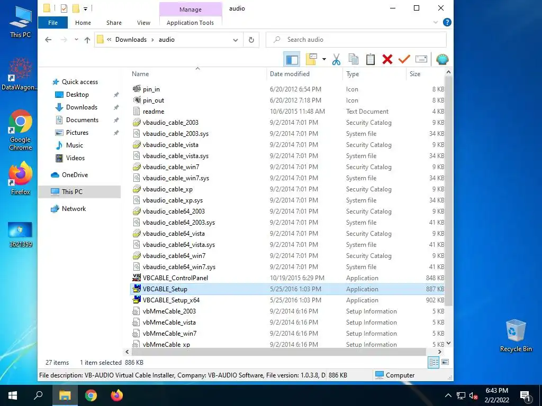542x406 pixels.
Task: Open Music in the navigation pane
Action: pyautogui.click(x=74, y=145)
